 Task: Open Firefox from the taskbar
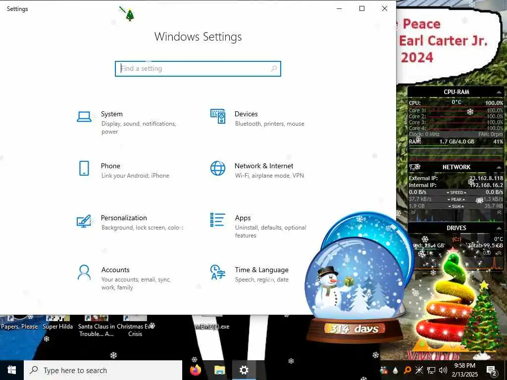coord(195,370)
